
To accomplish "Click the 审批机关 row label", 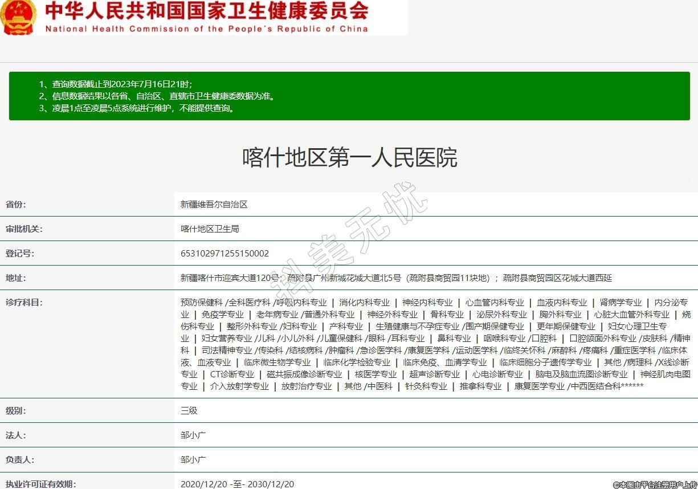I will pos(24,229).
